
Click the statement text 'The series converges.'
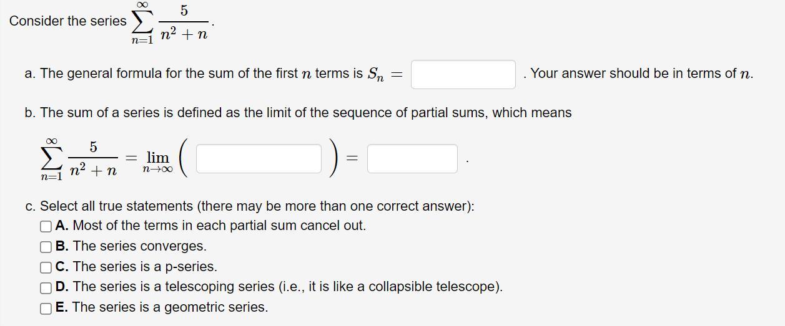tap(139, 246)
